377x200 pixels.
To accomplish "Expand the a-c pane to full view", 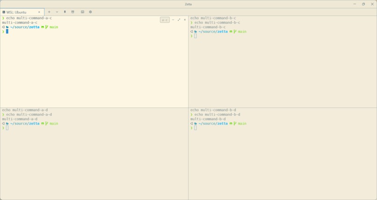I will point(179,20).
